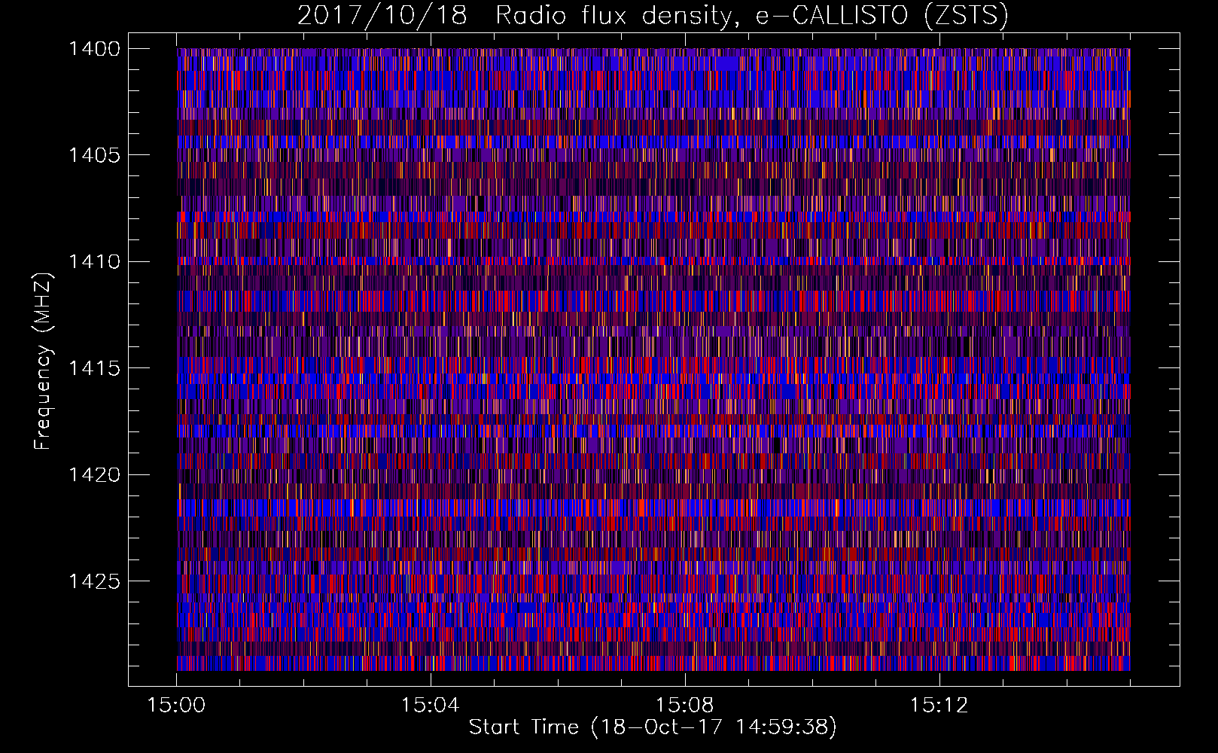Click the 1410 frequency tick label

[94, 262]
